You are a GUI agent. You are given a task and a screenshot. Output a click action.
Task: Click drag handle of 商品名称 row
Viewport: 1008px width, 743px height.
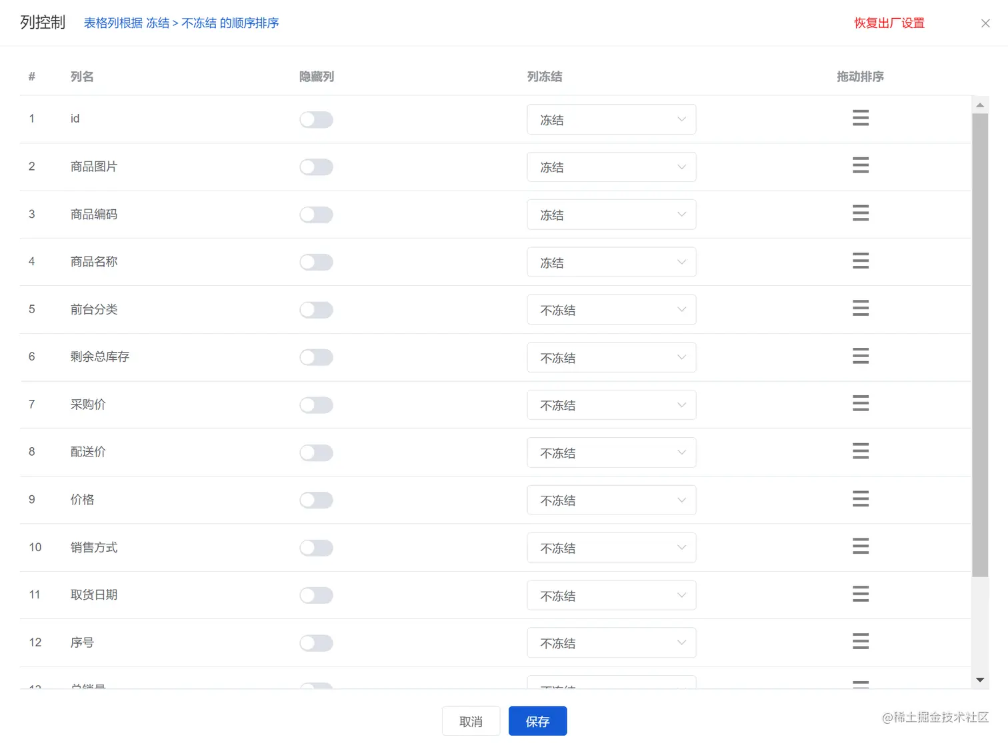click(x=861, y=261)
